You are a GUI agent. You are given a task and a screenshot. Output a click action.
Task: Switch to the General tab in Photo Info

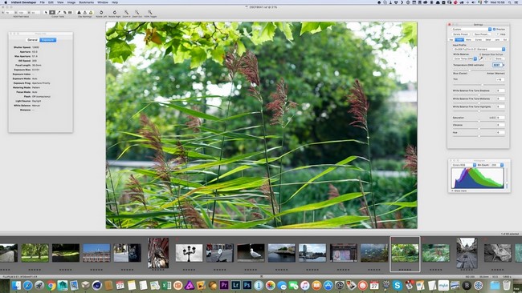[32, 40]
